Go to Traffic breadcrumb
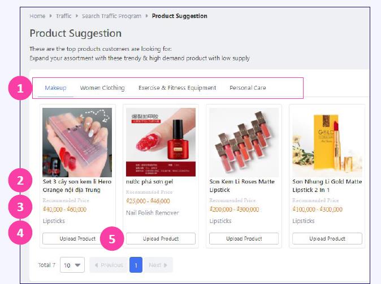 (x=64, y=16)
